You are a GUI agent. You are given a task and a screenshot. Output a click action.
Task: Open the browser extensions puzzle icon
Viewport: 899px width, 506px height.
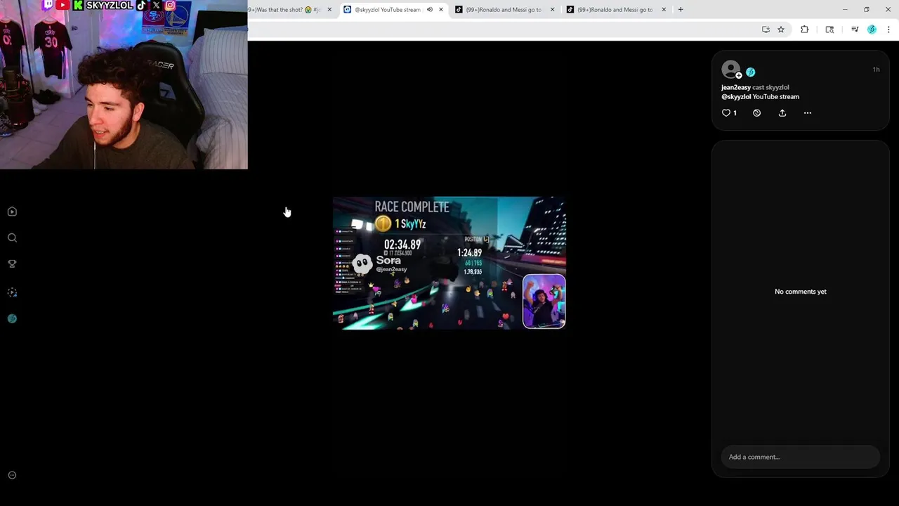tap(804, 30)
